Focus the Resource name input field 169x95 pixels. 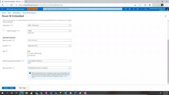(49, 40)
